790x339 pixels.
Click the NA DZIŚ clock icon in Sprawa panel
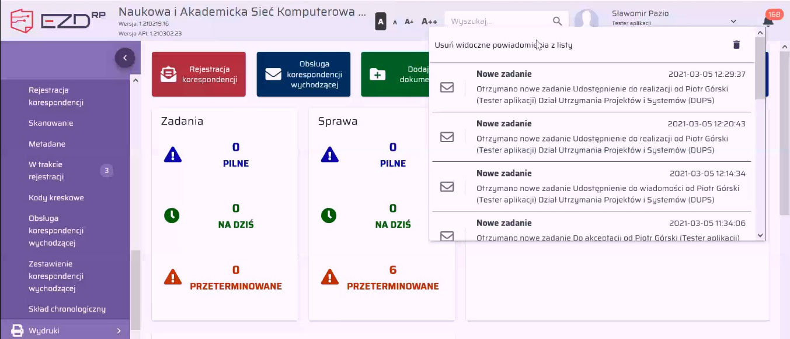tap(329, 216)
